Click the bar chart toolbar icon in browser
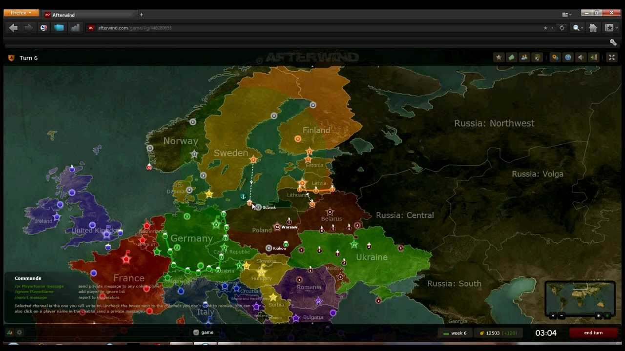 75,28
